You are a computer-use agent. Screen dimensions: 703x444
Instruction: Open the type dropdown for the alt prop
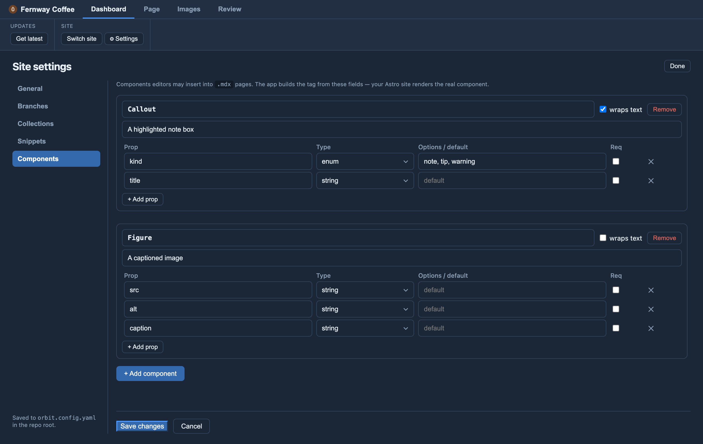pos(365,309)
